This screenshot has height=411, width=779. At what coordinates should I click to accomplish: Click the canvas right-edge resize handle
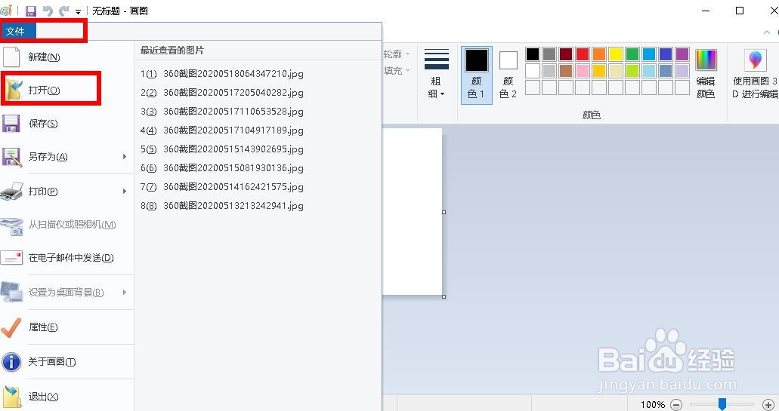[x=444, y=212]
